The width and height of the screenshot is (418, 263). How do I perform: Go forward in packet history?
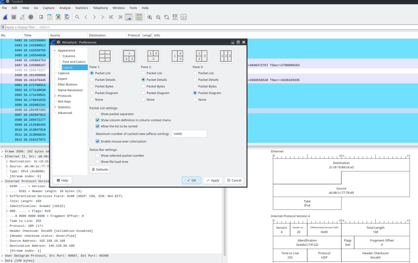[x=94, y=17]
